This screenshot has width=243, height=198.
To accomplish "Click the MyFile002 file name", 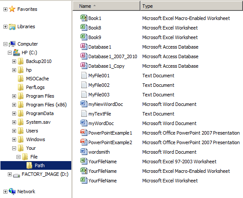I will pos(99,85).
